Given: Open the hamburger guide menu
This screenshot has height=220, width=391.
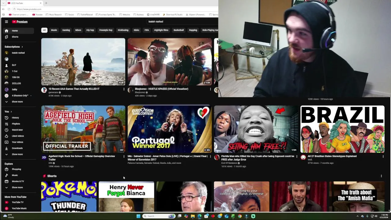Looking at the screenshot, I should [6, 22].
